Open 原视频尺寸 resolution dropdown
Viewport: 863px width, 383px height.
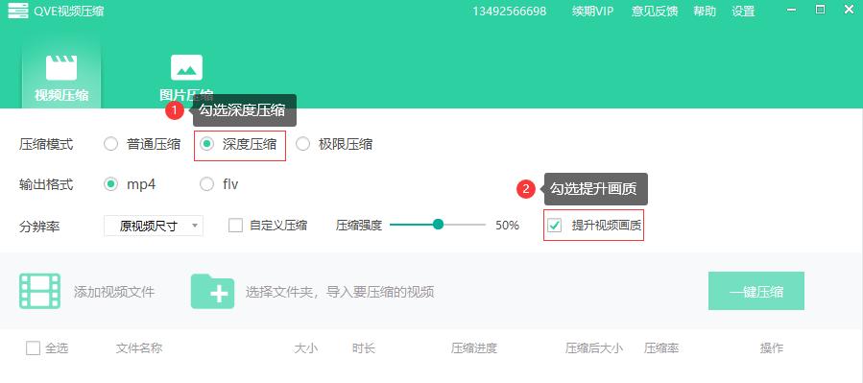(x=154, y=226)
